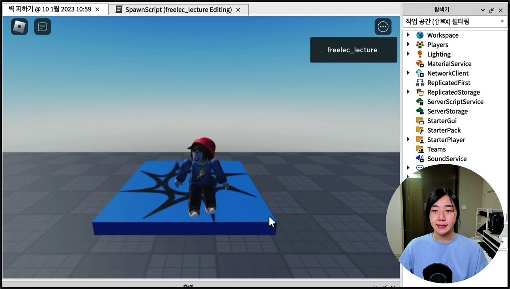The image size is (510, 289).
Task: Click the MaterialService icon
Action: [x=420, y=64]
